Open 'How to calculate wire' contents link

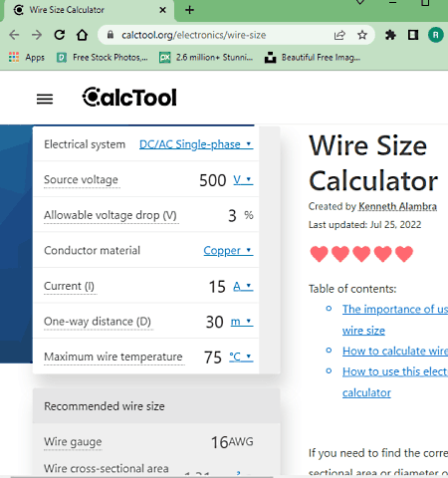[395, 351]
